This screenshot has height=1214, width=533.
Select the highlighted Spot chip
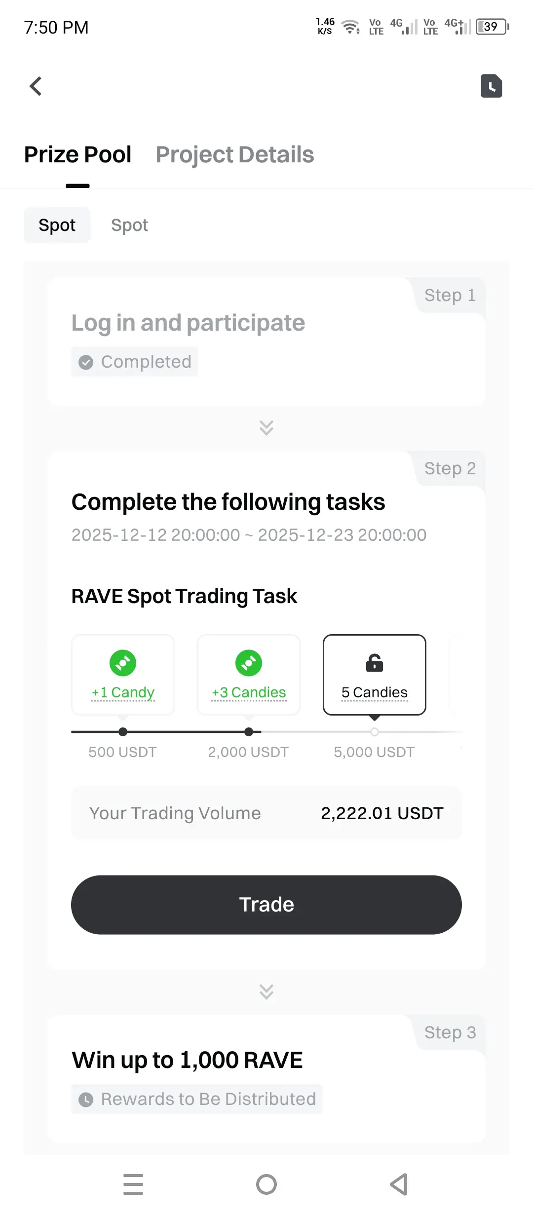pos(57,225)
